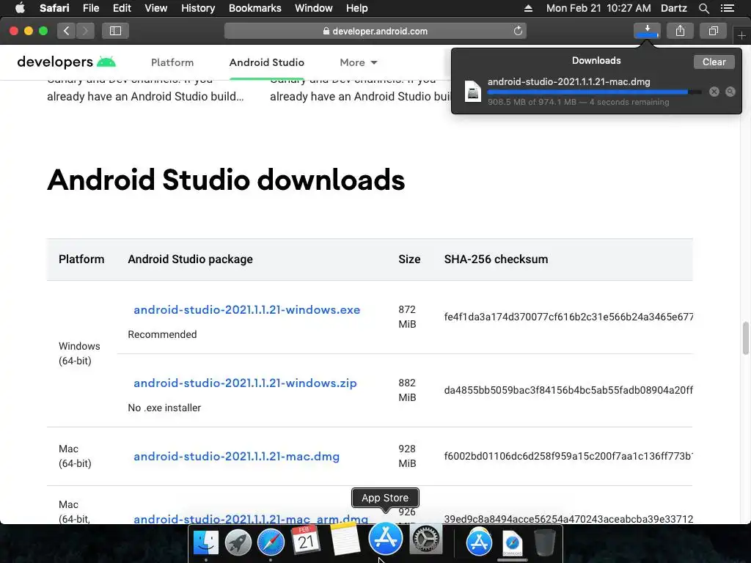This screenshot has height=563, width=751.
Task: Click the download progress bar
Action: [594, 92]
